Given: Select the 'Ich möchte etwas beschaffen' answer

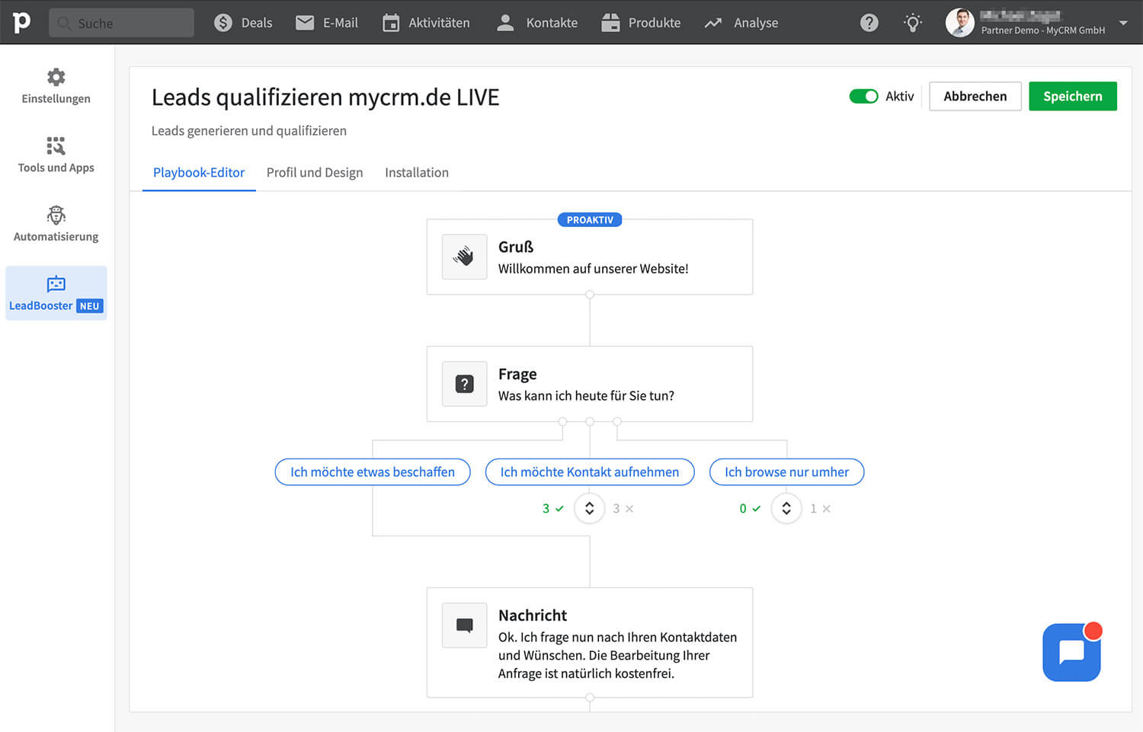Looking at the screenshot, I should (373, 472).
